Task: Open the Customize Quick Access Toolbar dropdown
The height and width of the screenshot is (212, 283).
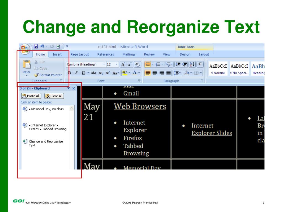Action: pos(67,46)
